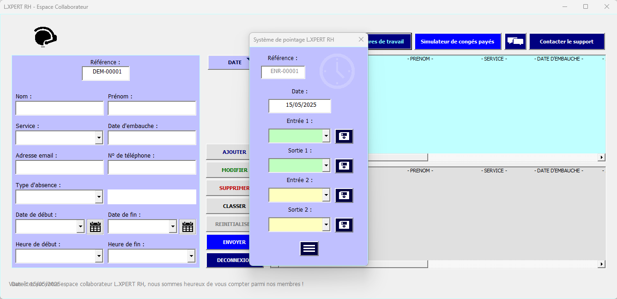Expand the Heure de début dropdown

(99, 256)
